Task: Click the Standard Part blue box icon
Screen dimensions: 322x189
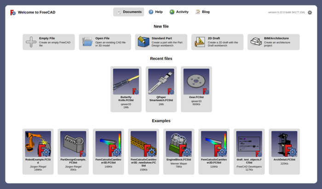Action: coord(144,42)
